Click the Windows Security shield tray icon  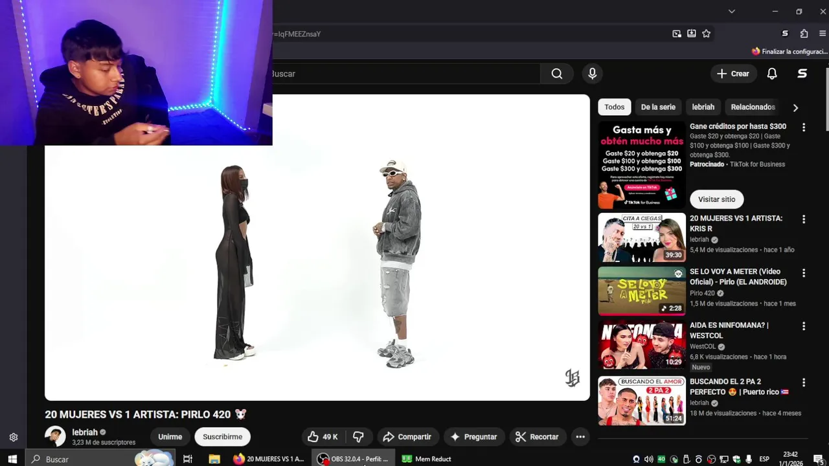pyautogui.click(x=736, y=459)
